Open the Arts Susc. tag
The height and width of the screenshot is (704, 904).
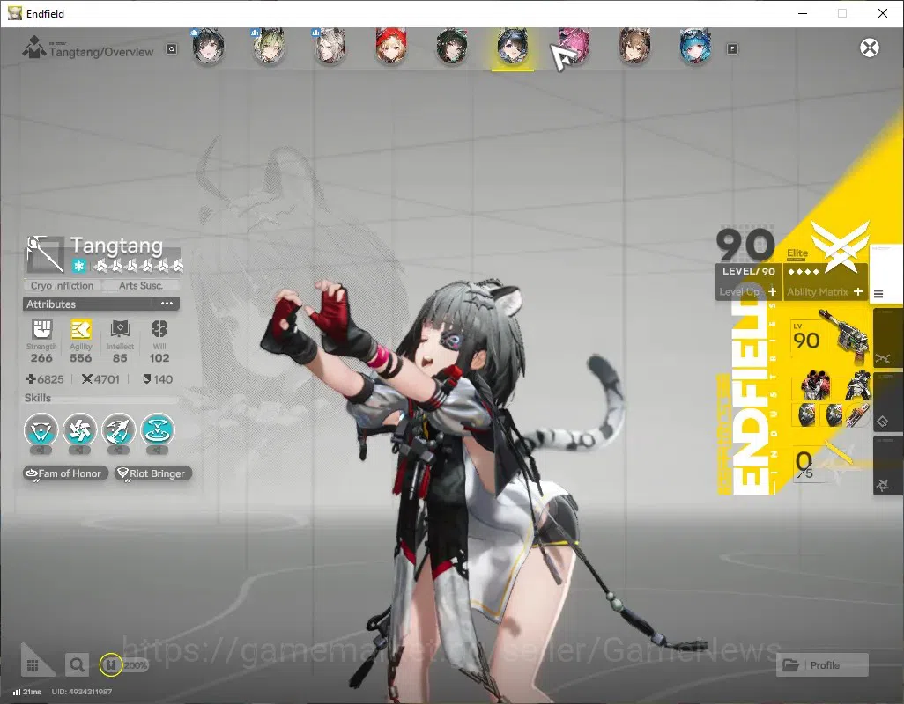tap(141, 285)
